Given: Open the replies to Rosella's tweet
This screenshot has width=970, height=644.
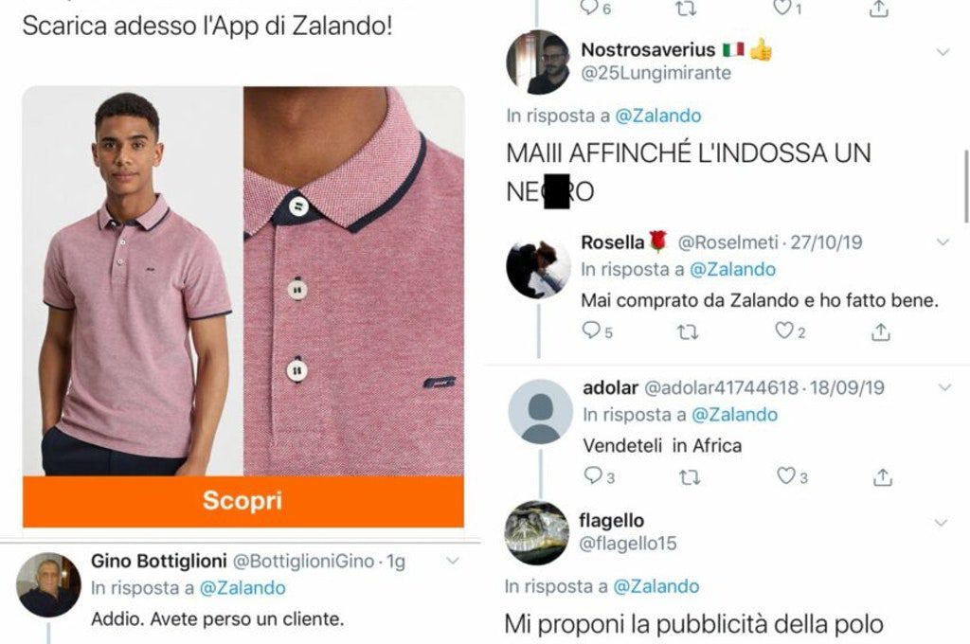Looking at the screenshot, I should [591, 331].
